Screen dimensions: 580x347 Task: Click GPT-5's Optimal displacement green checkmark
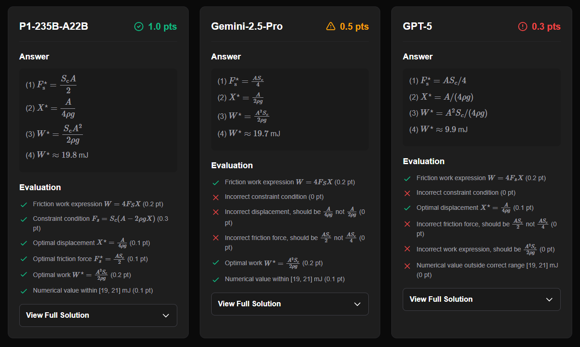pyautogui.click(x=407, y=208)
